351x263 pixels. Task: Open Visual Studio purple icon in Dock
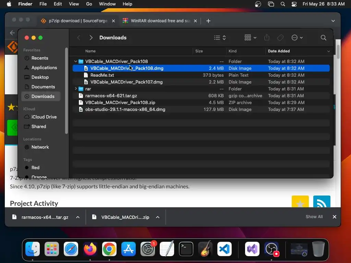[252, 249]
